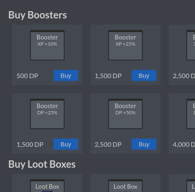Buy the XP +25% booster
The image size is (195, 192).
pyautogui.click(x=144, y=76)
